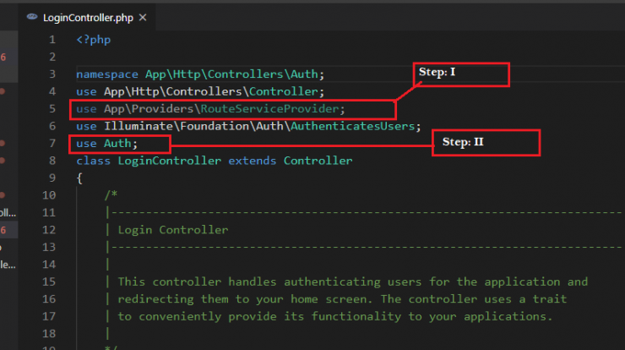Click the "Login Controller" comment heading
This screenshot has height=350, width=625.
click(173, 229)
